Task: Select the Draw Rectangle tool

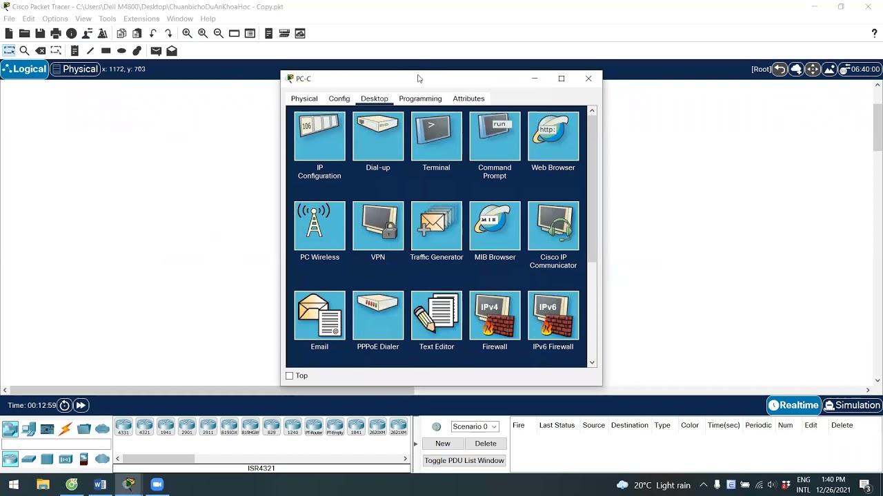Action: pyautogui.click(x=106, y=50)
